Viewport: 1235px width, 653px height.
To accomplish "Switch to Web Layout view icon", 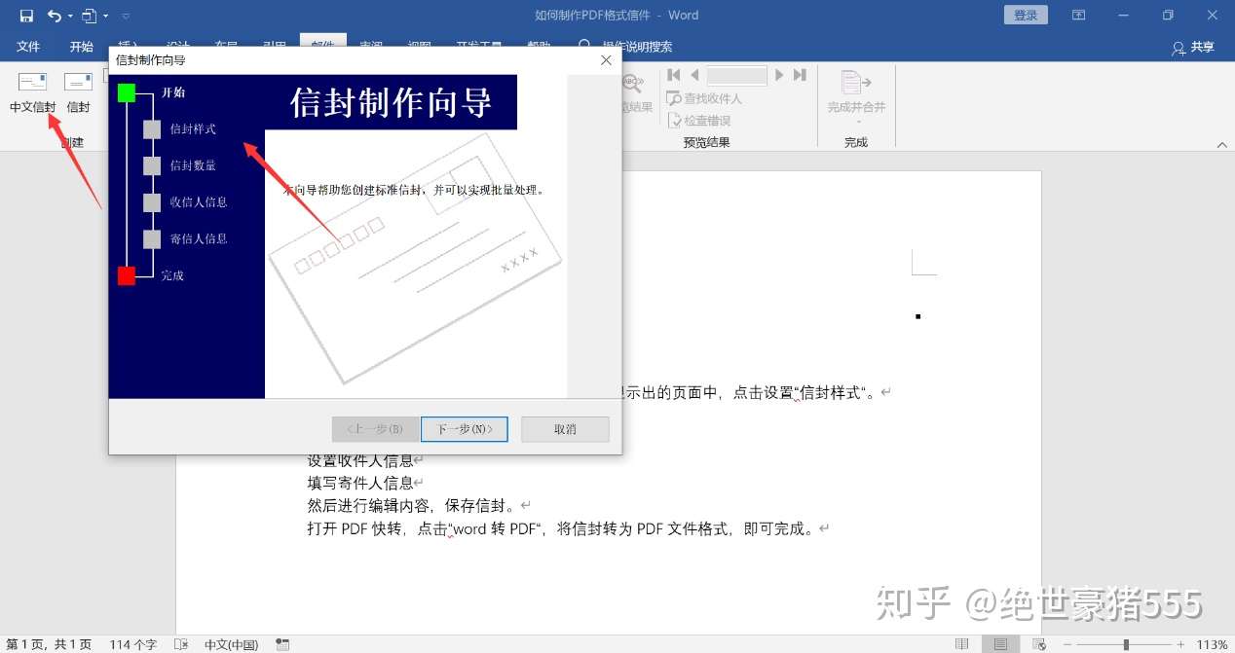I will click(1038, 644).
